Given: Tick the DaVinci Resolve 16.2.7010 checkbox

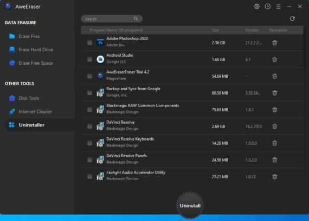Looking at the screenshot, I should pyautogui.click(x=89, y=126).
